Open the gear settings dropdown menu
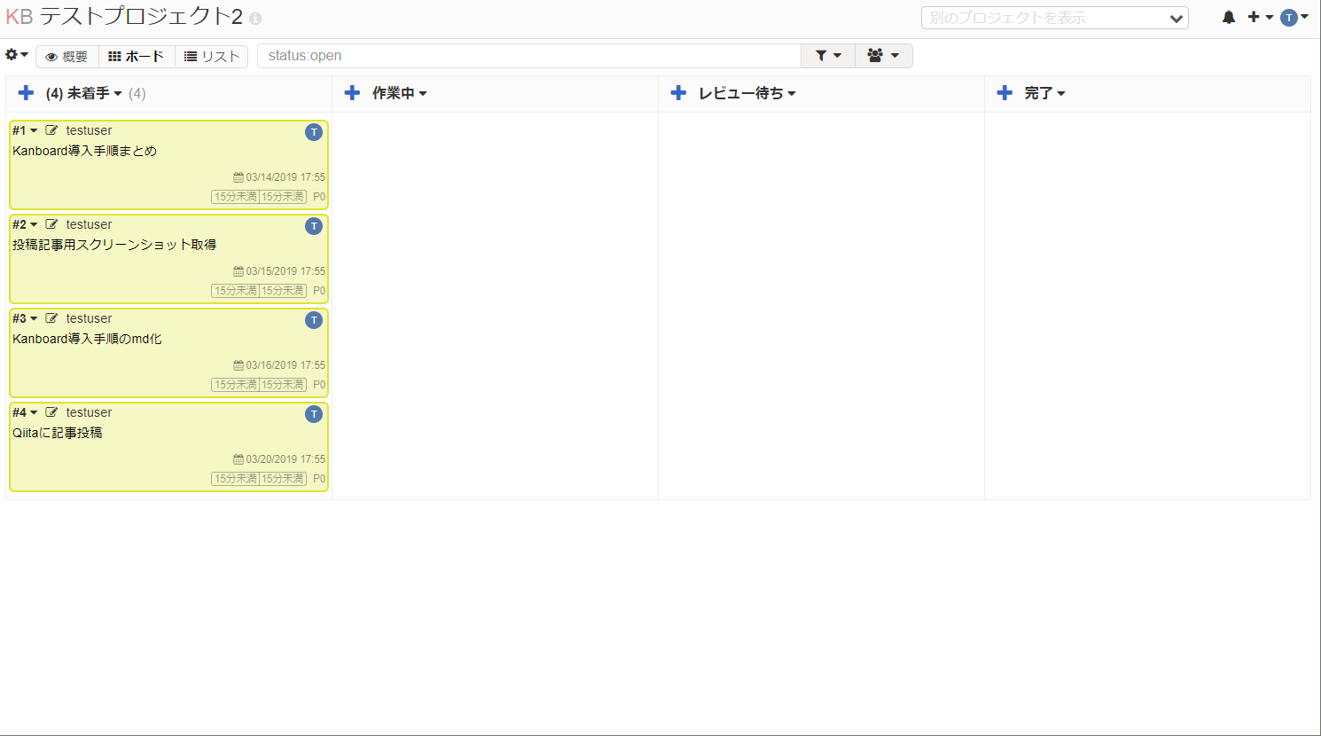Image resolution: width=1321 pixels, height=736 pixels. (16, 55)
